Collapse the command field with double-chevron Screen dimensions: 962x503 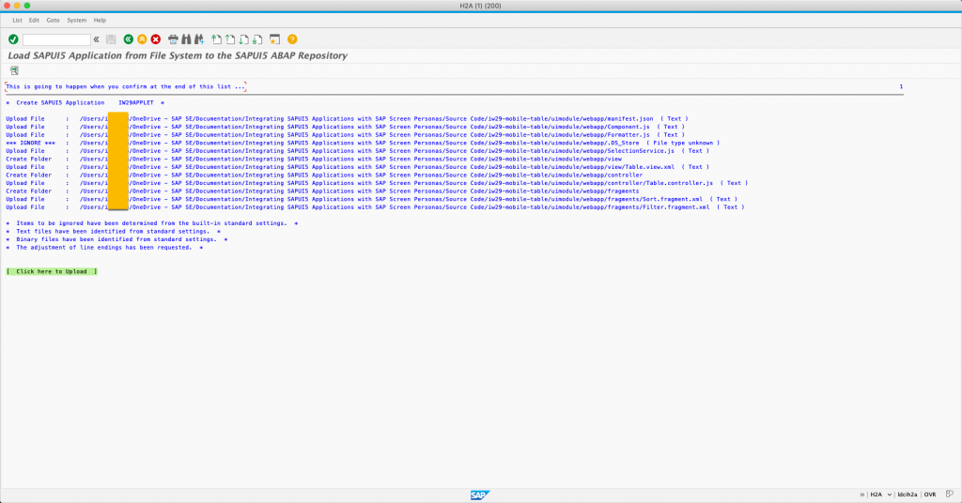coord(97,39)
